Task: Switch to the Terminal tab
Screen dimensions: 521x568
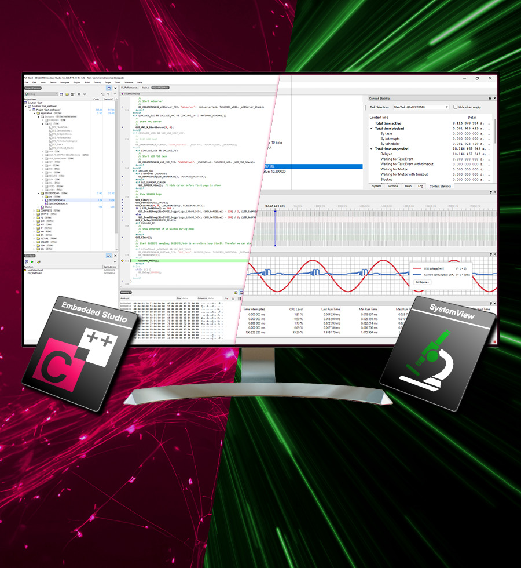Action: coord(393,186)
